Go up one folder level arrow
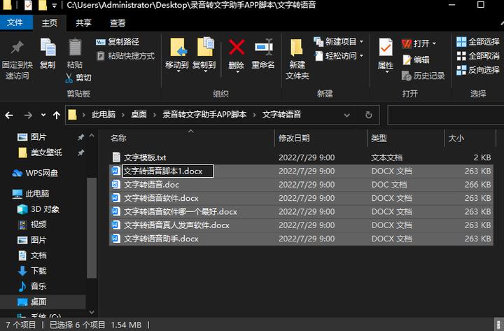Image resolution: width=504 pixels, height=331 pixels. click(57, 115)
